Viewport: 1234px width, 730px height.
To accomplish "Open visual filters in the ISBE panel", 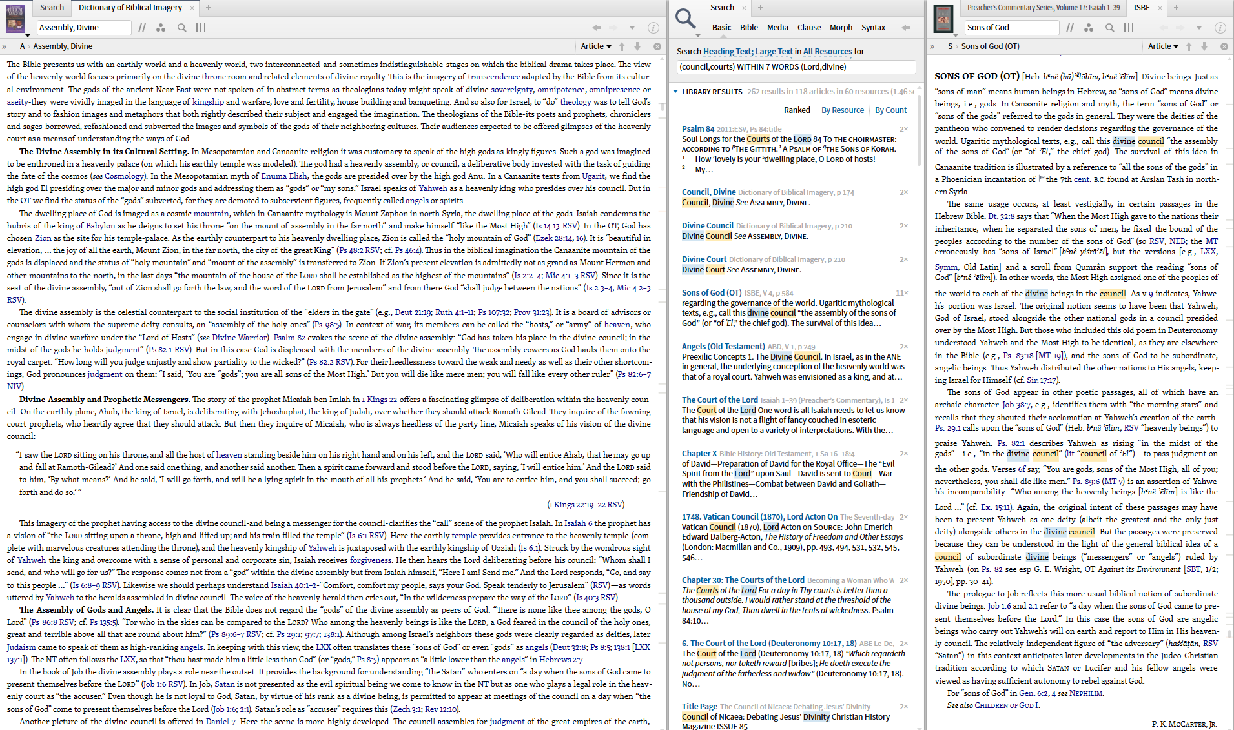I will 1089,28.
